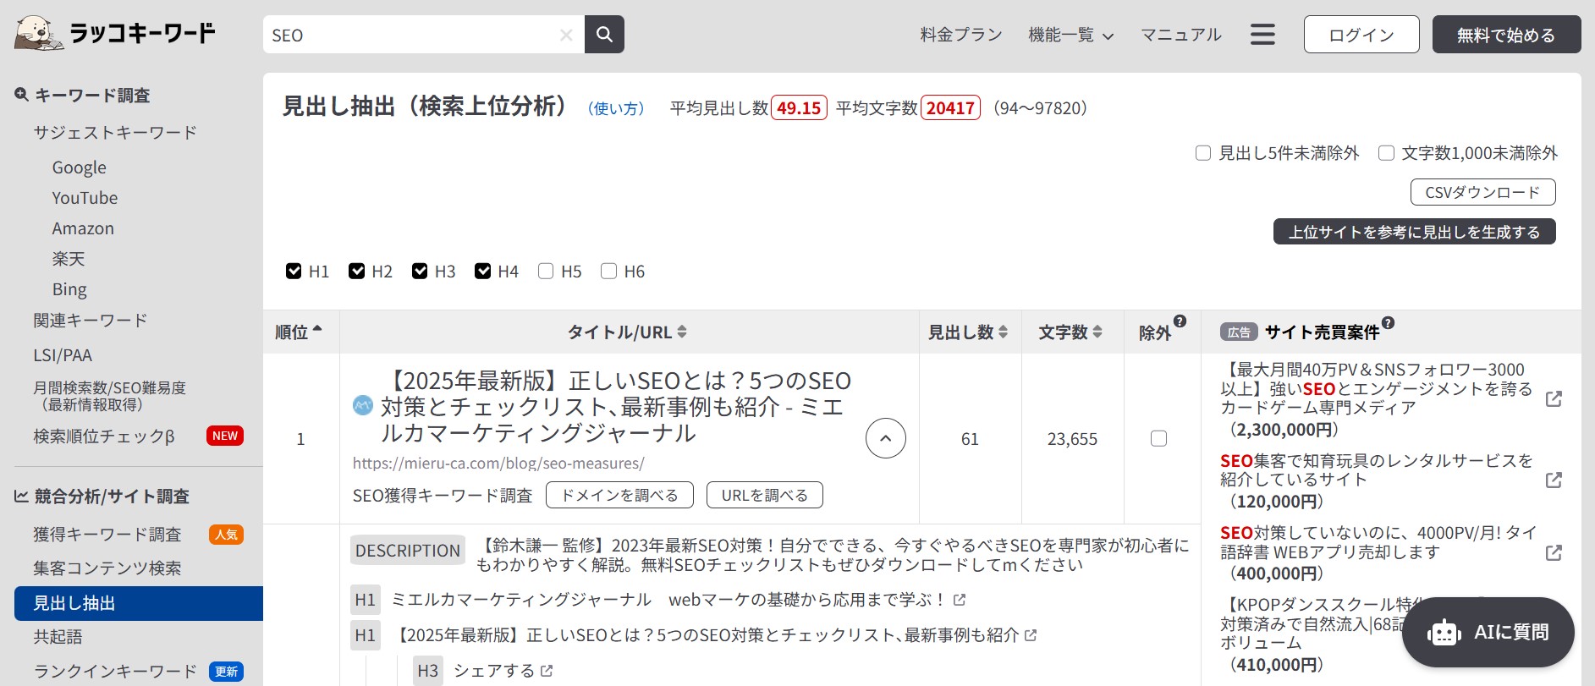This screenshot has height=686, width=1595.
Task: Select 見出し抽出 in the sidebar
Action: [x=139, y=603]
